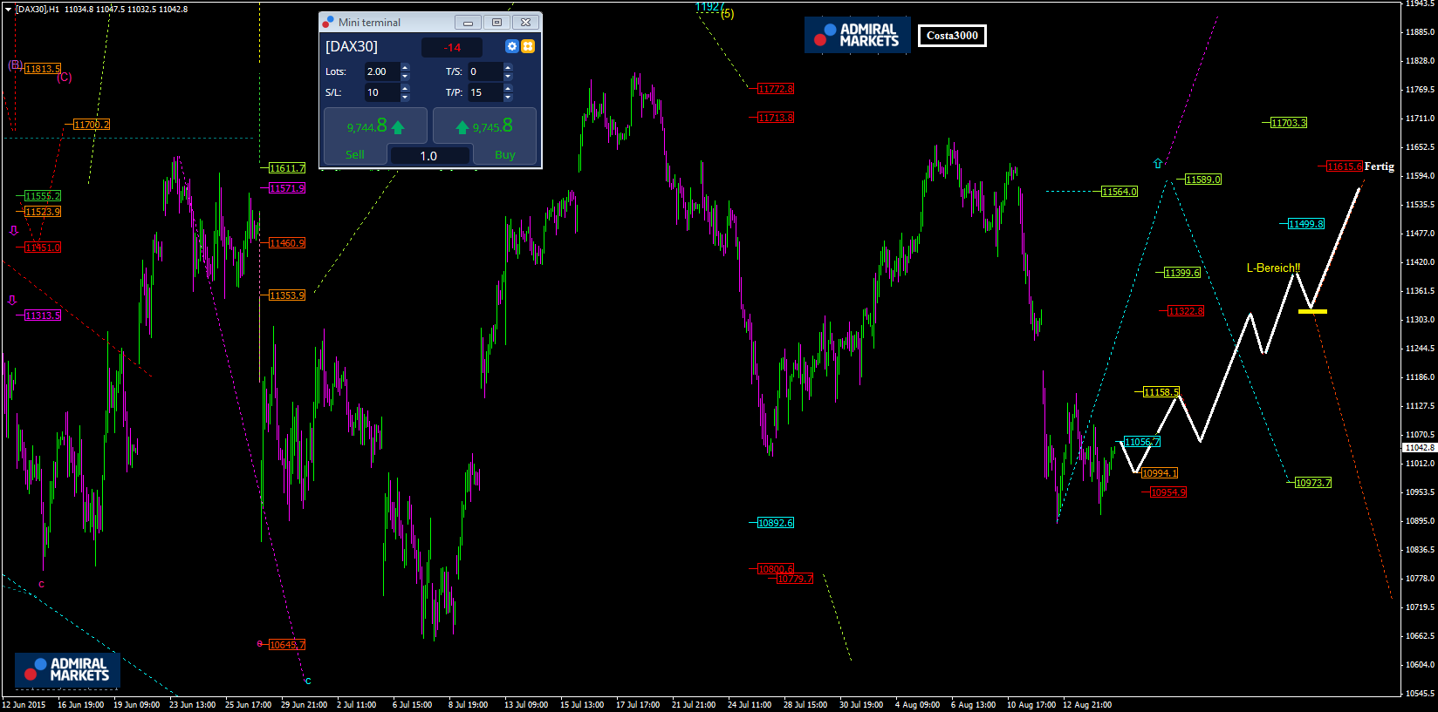Close the Mini terminal window
1438x712 pixels.
pyautogui.click(x=525, y=23)
